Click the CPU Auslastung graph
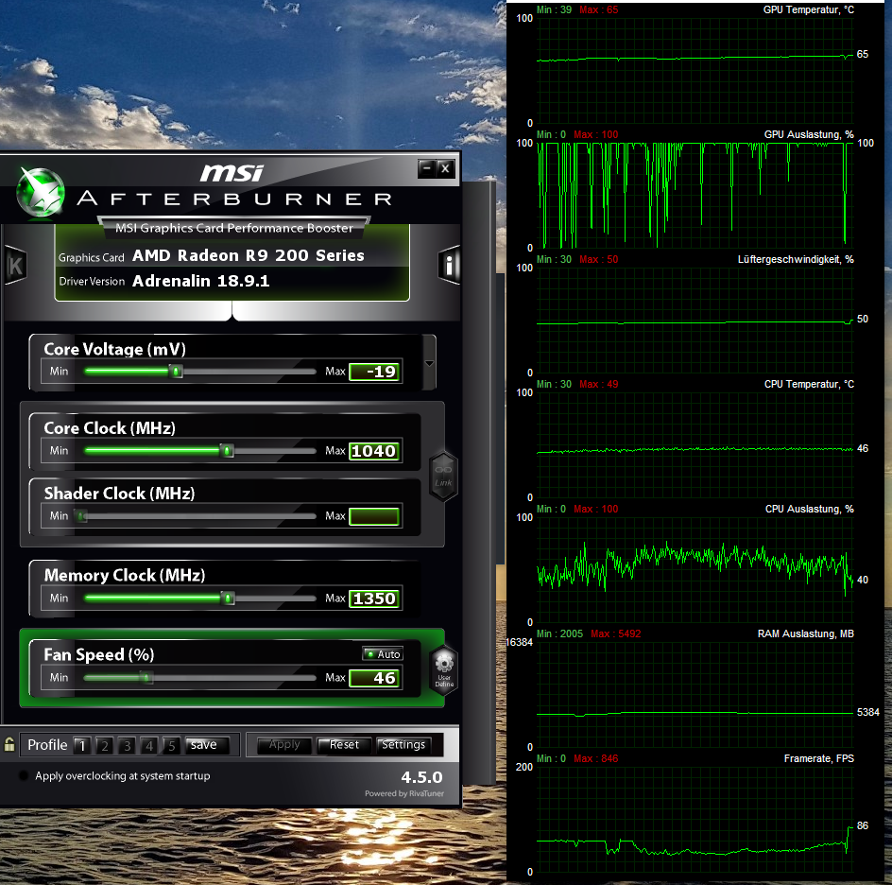 pyautogui.click(x=695, y=569)
